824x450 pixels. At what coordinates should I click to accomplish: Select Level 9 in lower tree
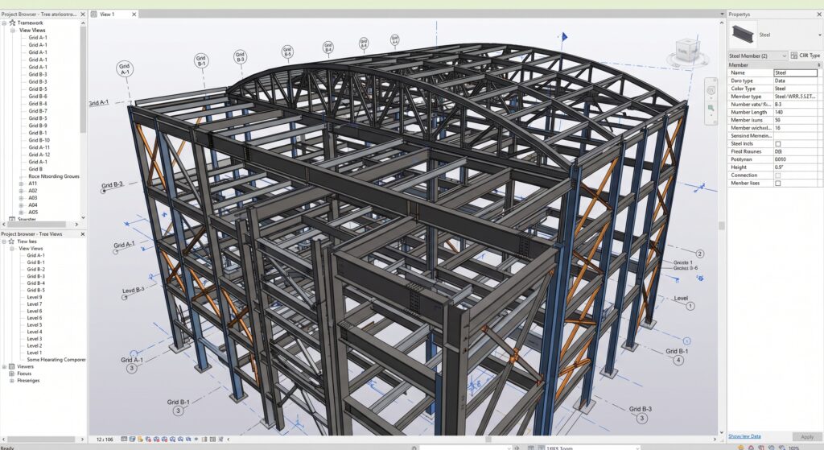34,297
